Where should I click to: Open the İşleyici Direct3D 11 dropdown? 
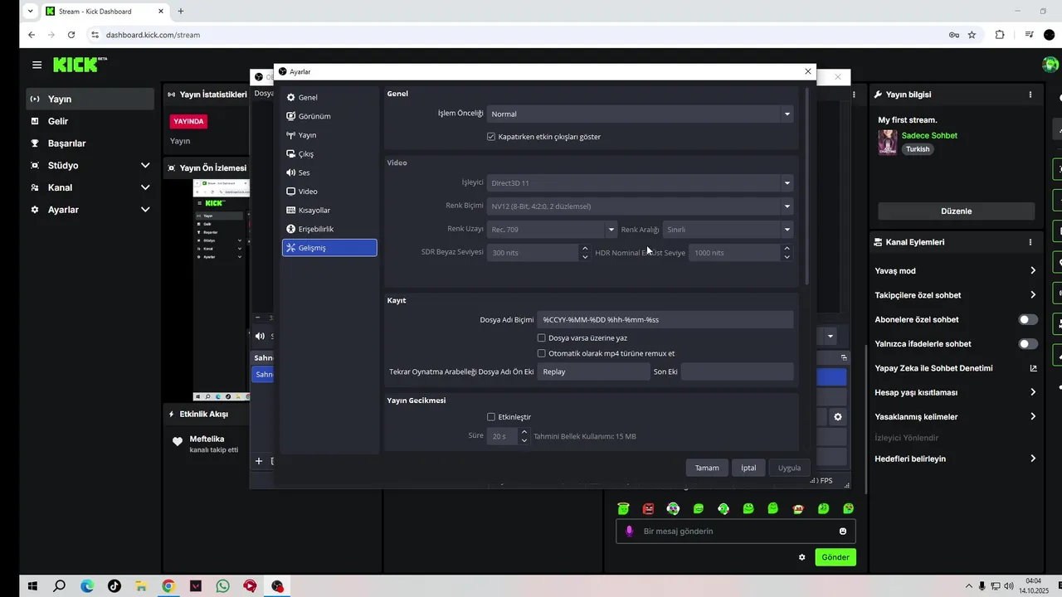[640, 182]
